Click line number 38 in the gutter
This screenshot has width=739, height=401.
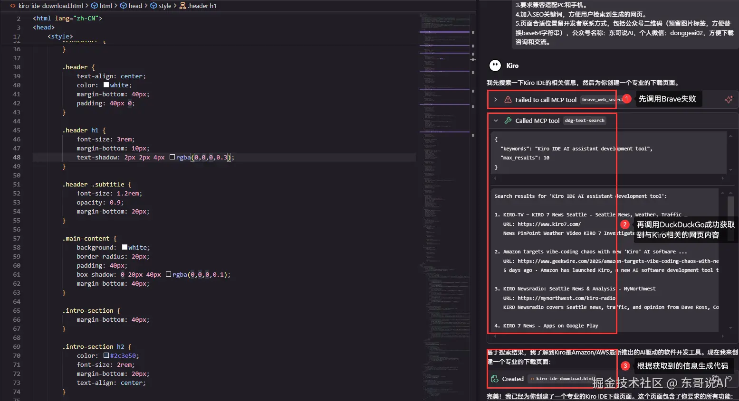[x=17, y=67]
